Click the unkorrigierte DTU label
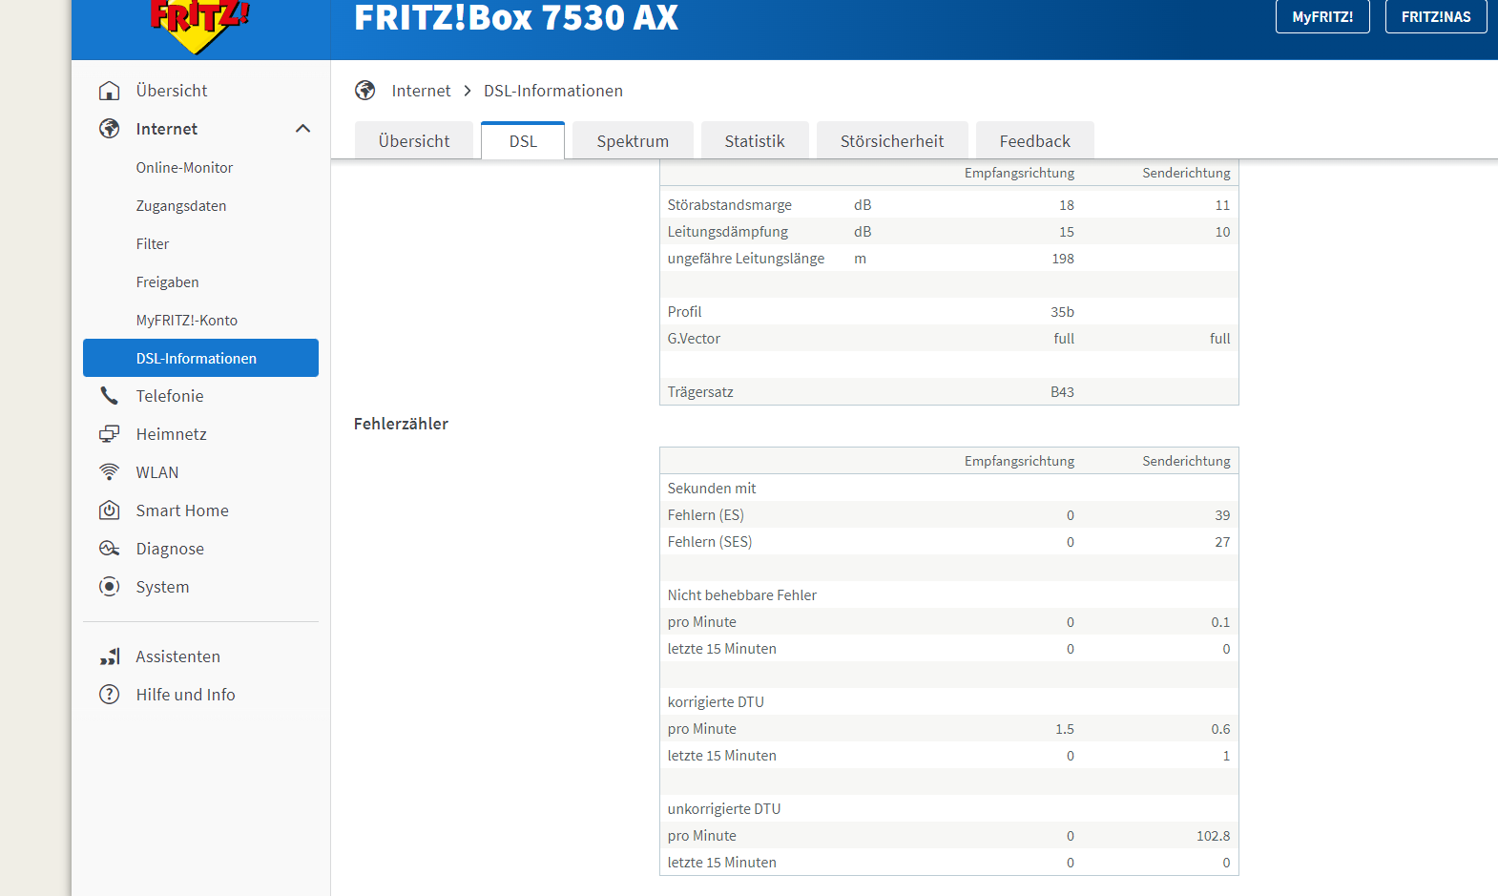Viewport: 1498px width, 896px height. (724, 809)
